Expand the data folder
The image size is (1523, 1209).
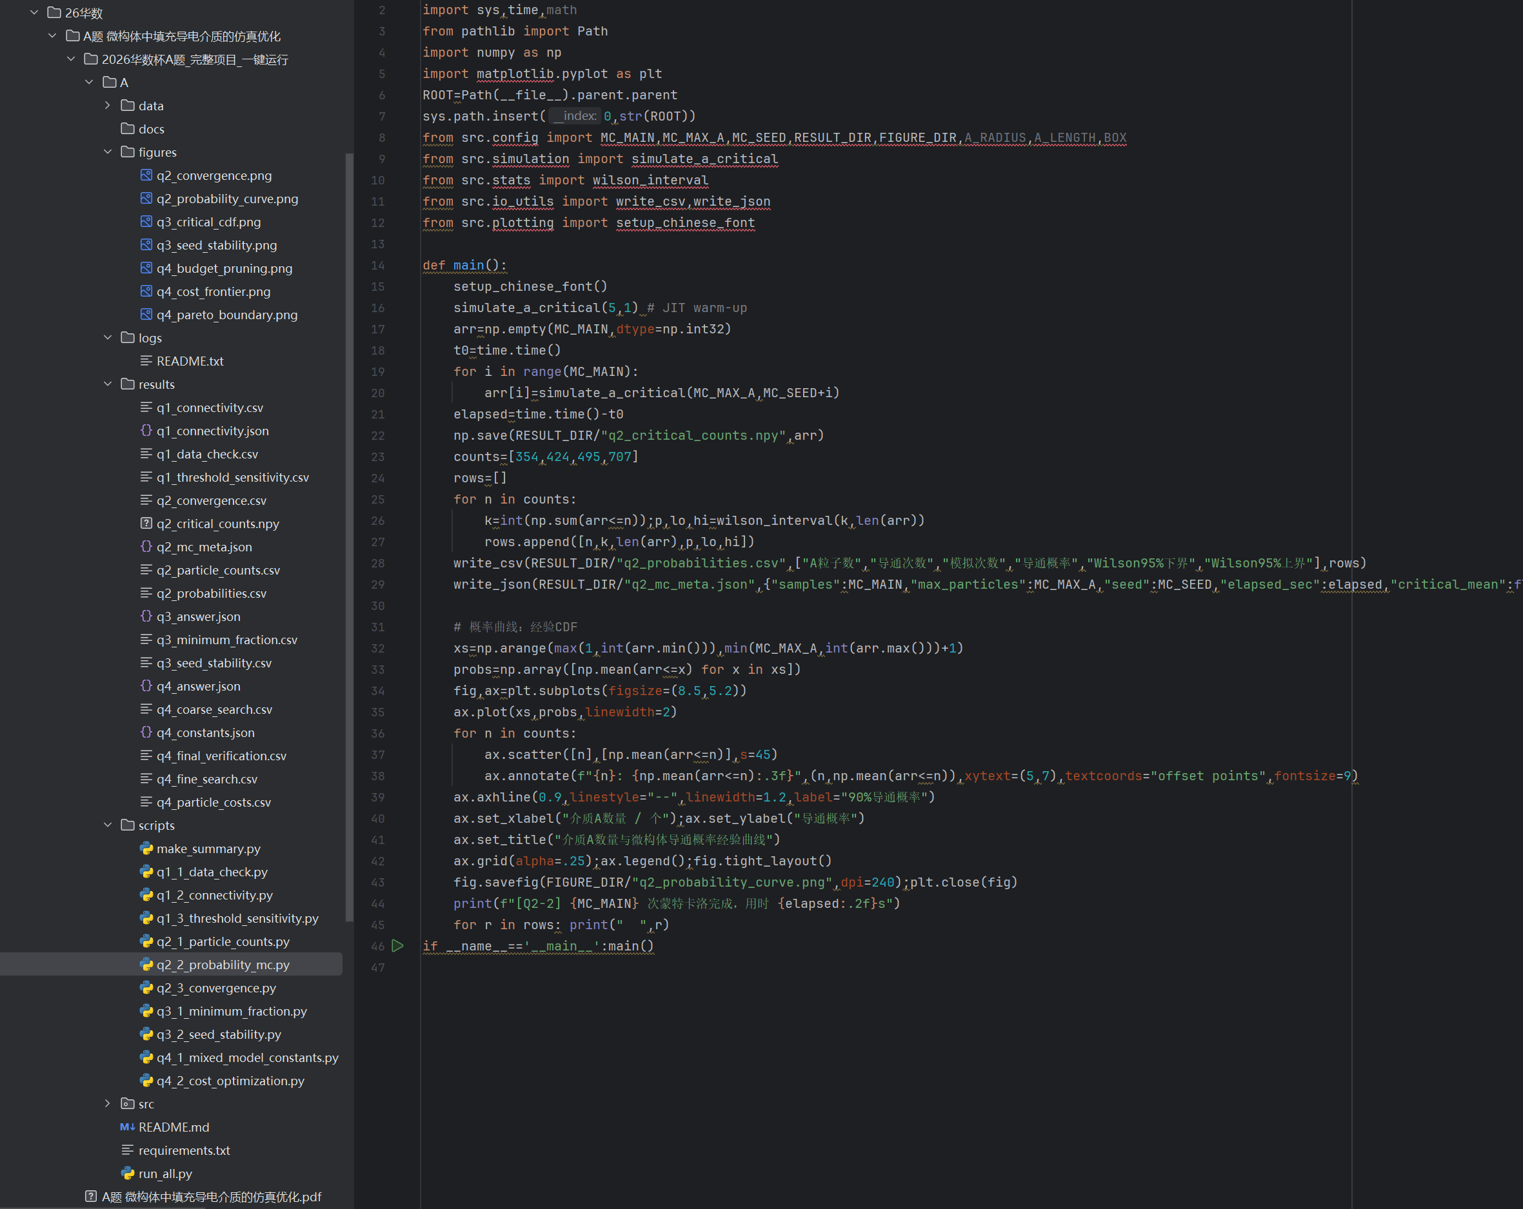(x=107, y=105)
